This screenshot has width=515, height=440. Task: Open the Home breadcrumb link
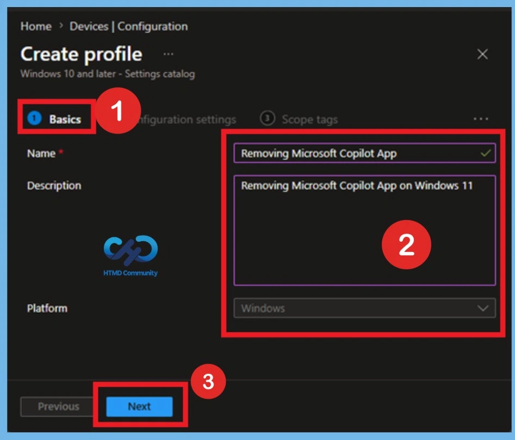(x=36, y=26)
